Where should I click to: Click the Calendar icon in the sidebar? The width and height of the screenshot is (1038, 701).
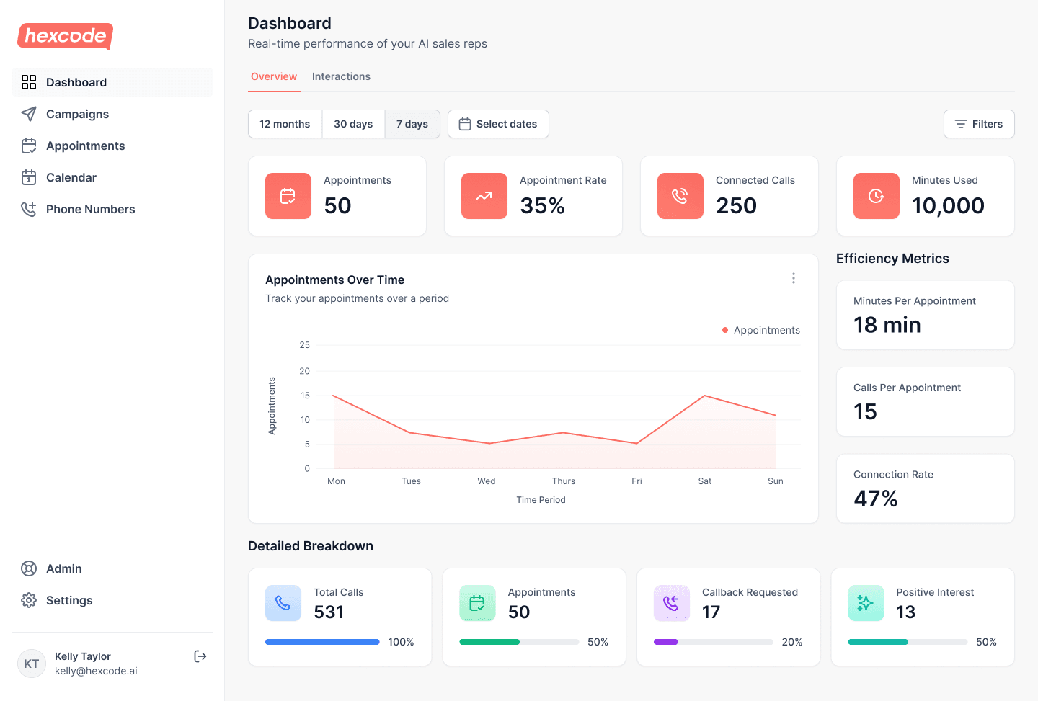click(29, 177)
